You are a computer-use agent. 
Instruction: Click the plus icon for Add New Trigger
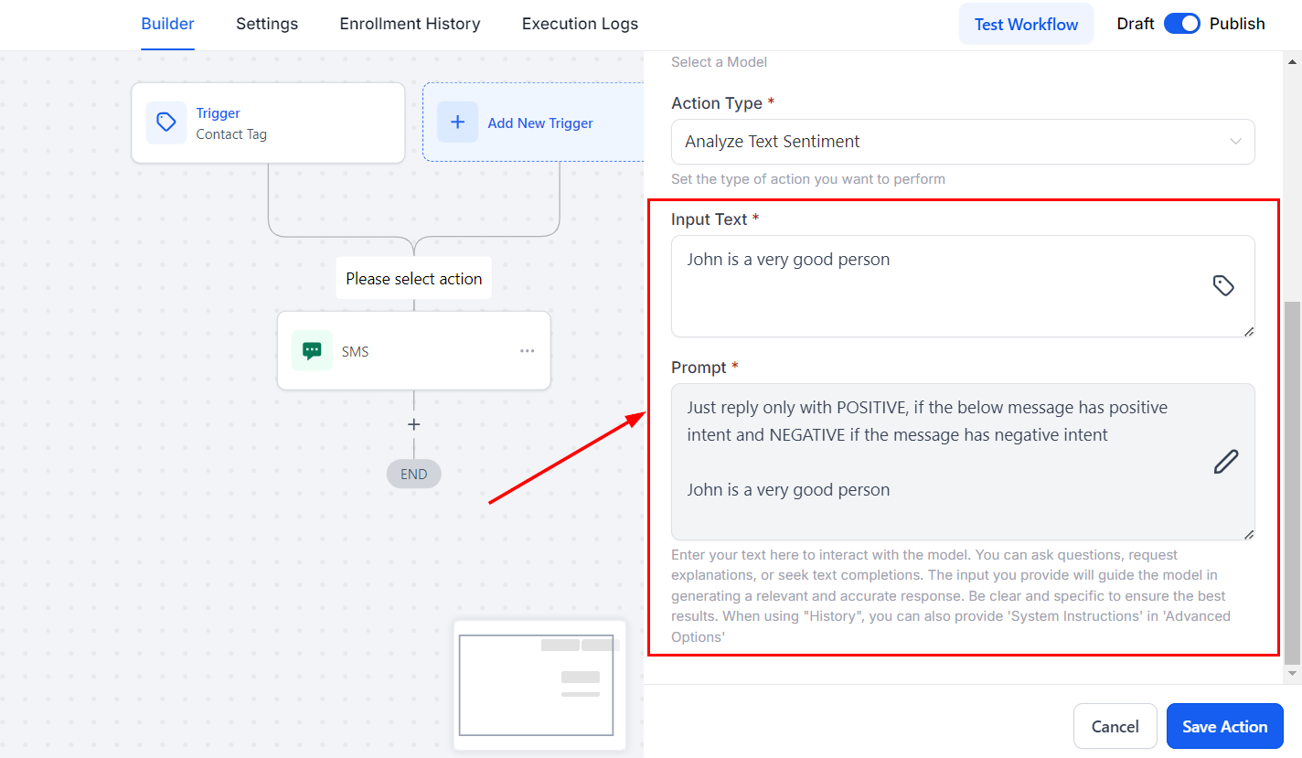[x=457, y=123]
